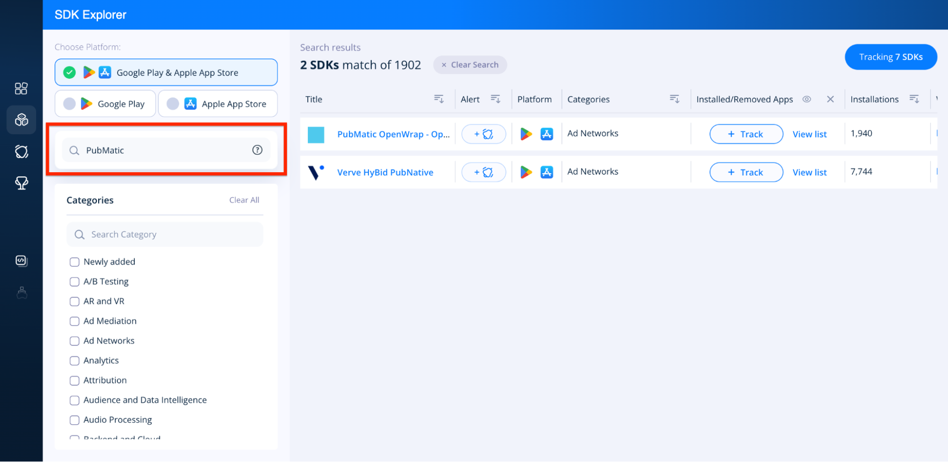Track Verve HyBid PubNative SDK
This screenshot has width=948, height=462.
(x=746, y=172)
